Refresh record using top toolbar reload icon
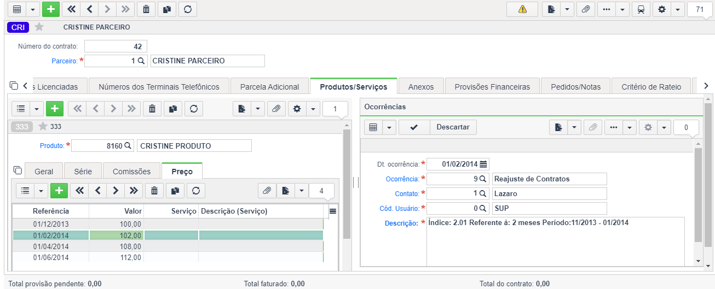 pyautogui.click(x=187, y=9)
